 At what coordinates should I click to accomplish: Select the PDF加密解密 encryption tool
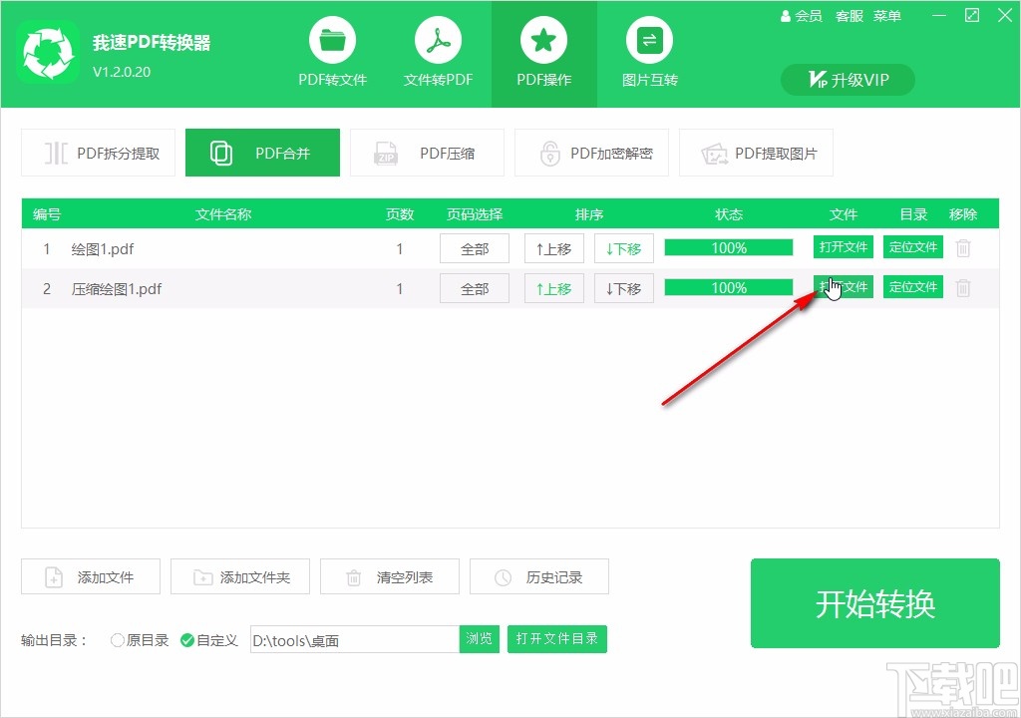tap(592, 153)
